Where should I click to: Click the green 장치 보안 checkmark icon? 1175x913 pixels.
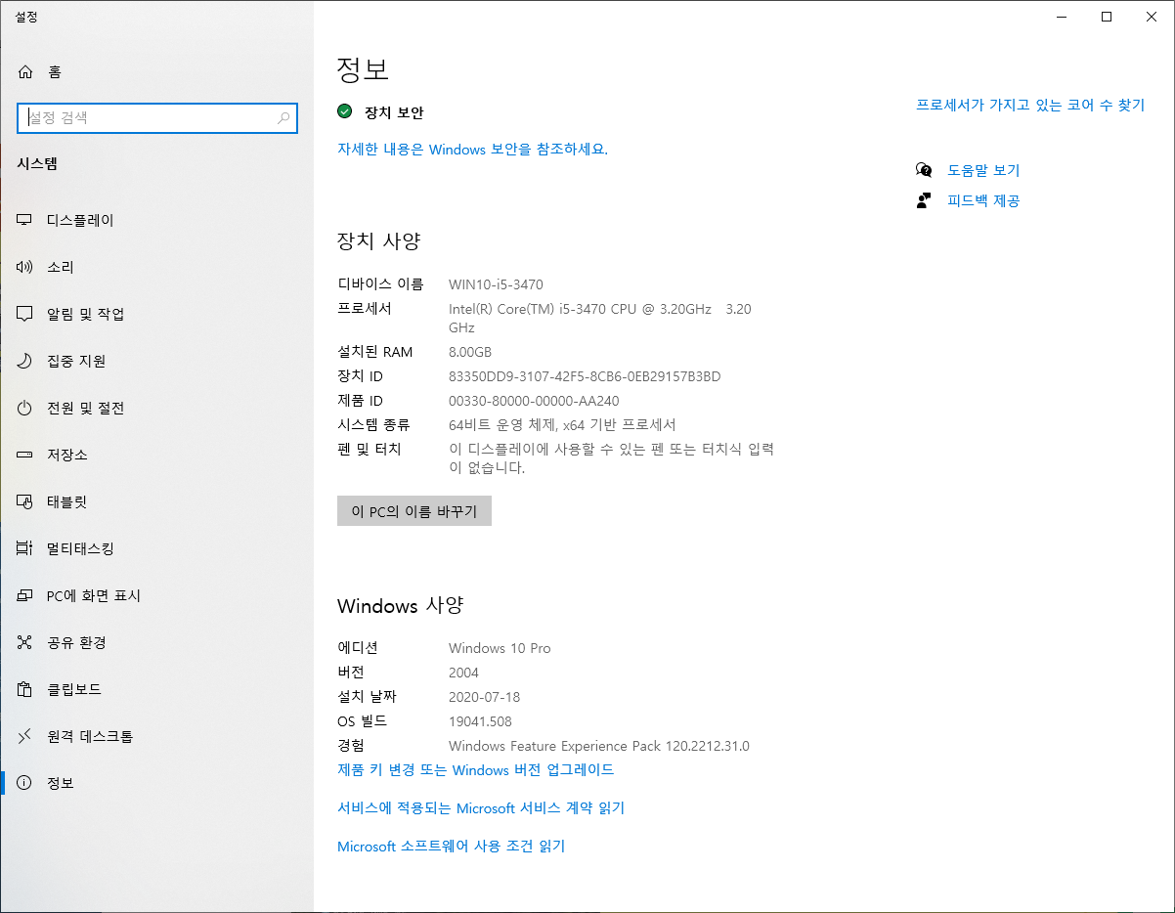coord(345,111)
